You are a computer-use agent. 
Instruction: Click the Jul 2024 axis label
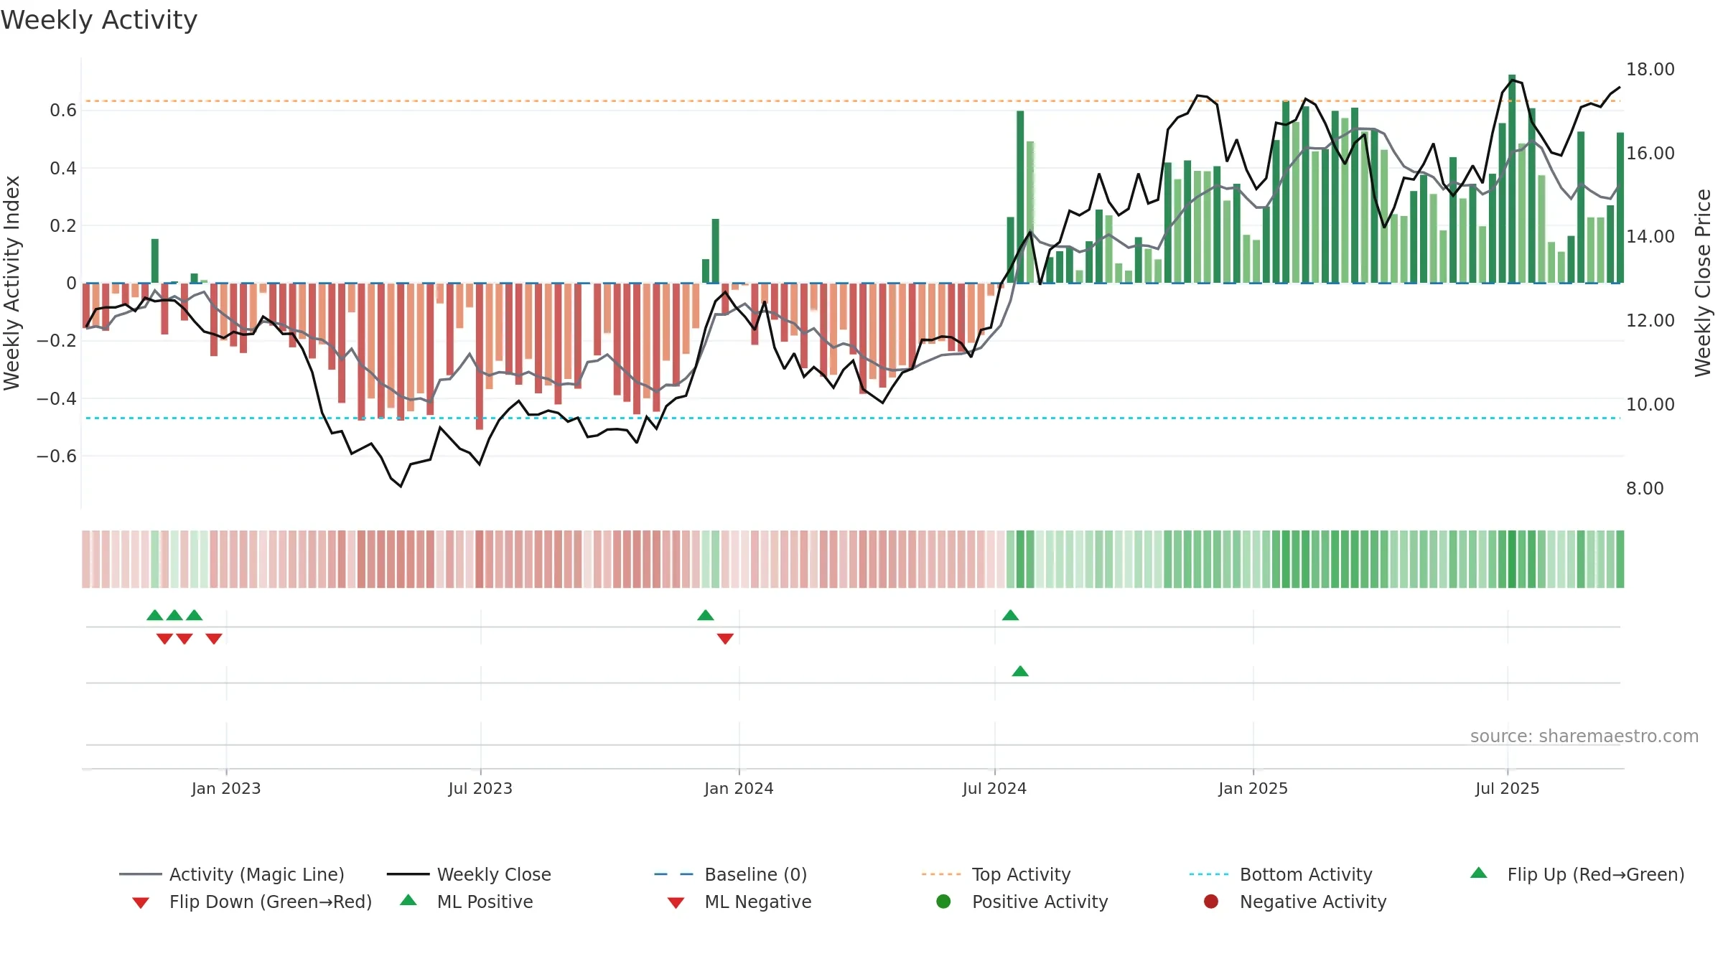click(994, 789)
